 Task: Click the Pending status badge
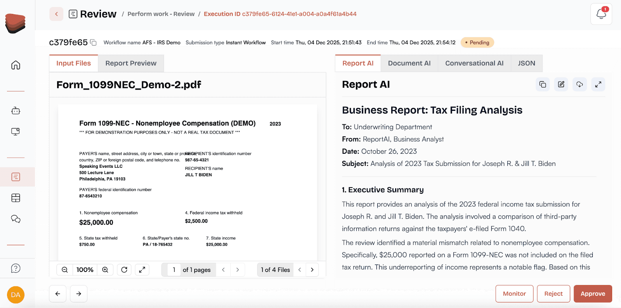[477, 42]
